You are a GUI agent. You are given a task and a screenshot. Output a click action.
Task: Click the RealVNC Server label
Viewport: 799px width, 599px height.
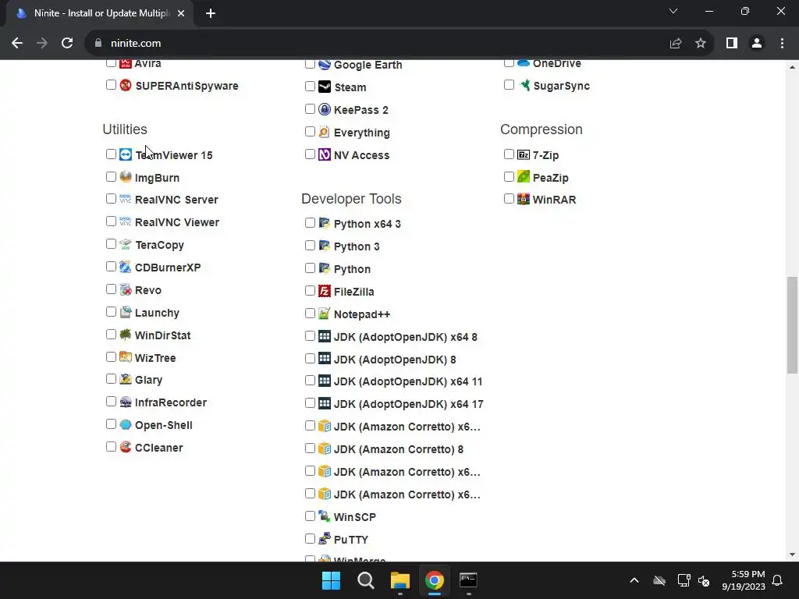pos(176,200)
